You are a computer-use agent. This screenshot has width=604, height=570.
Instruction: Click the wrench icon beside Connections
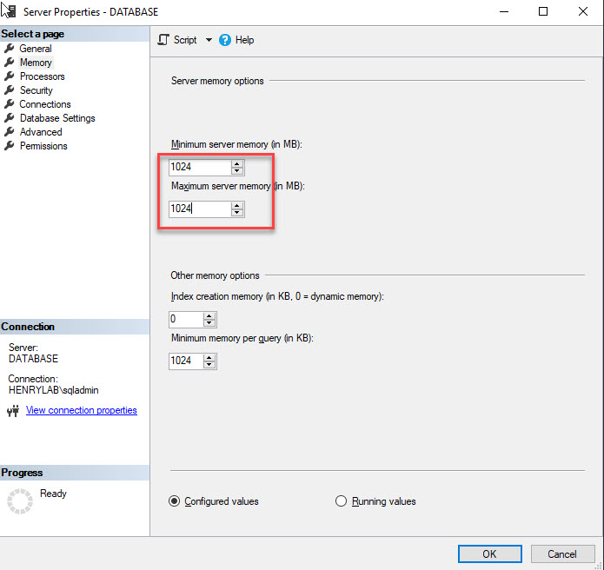[x=10, y=104]
